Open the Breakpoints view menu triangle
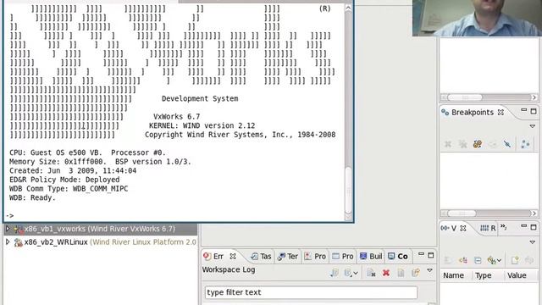 (x=533, y=126)
